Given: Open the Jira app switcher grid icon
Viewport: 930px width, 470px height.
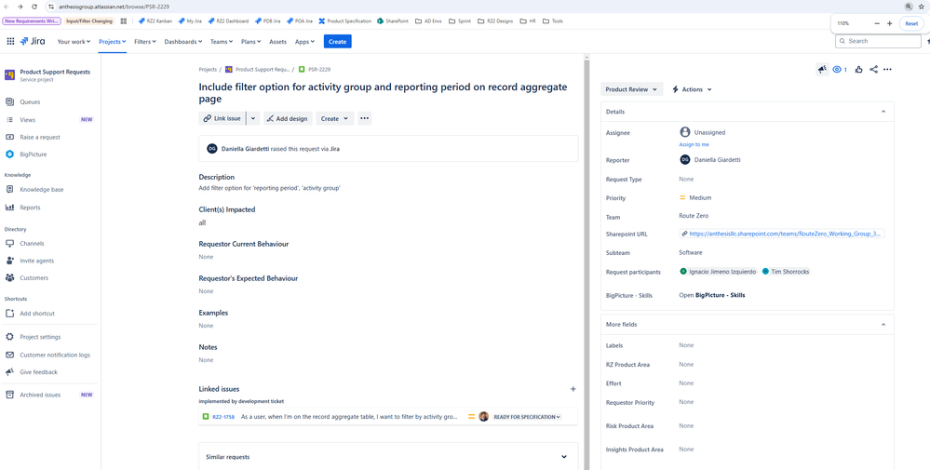Looking at the screenshot, I should 10,41.
